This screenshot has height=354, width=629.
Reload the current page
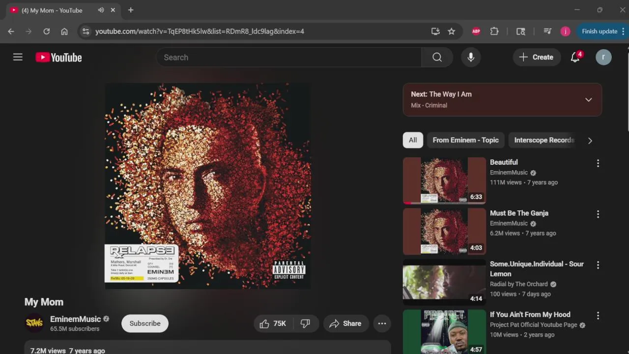[46, 31]
